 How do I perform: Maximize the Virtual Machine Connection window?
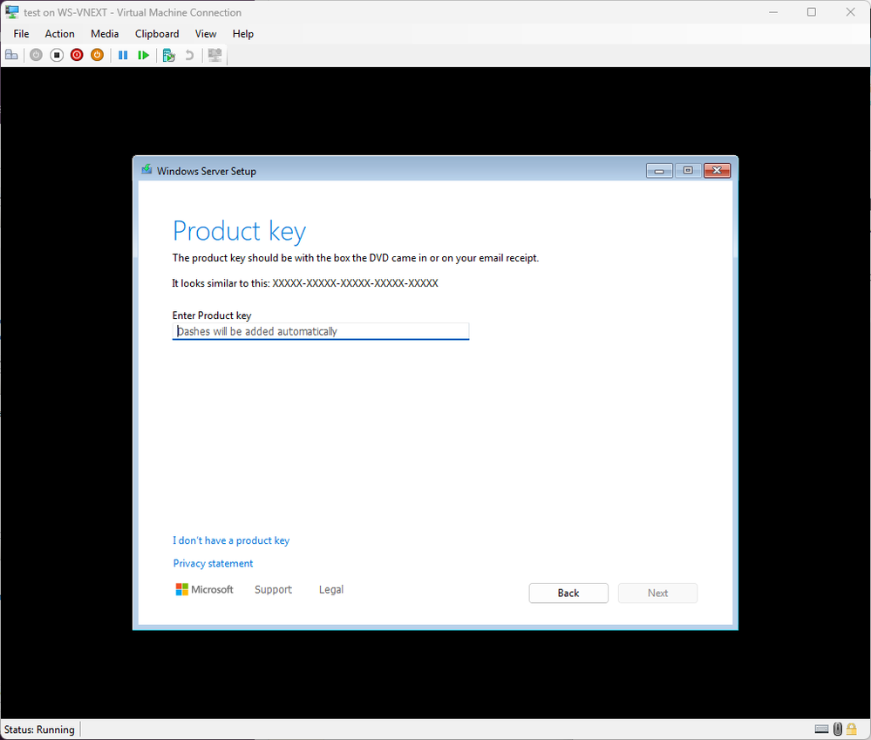point(812,11)
